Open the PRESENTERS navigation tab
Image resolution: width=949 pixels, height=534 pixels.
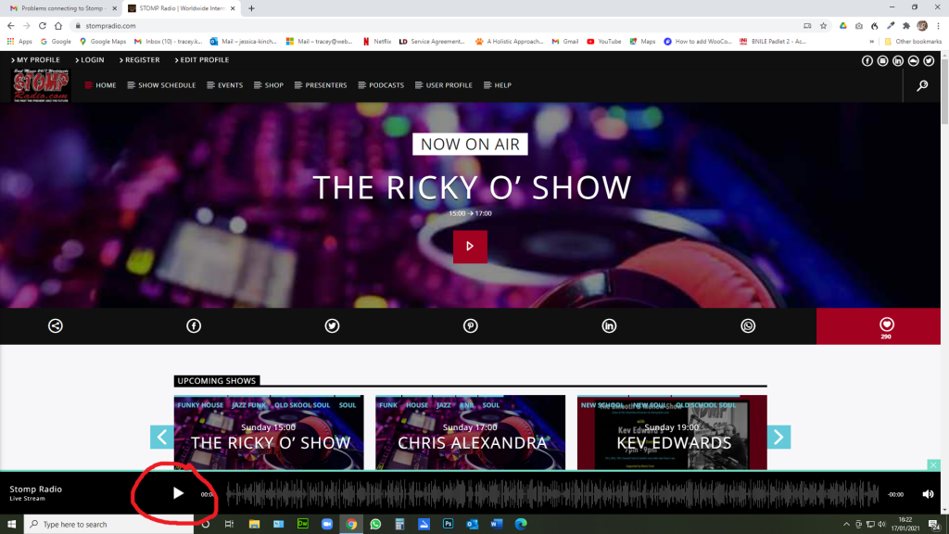pyautogui.click(x=323, y=84)
